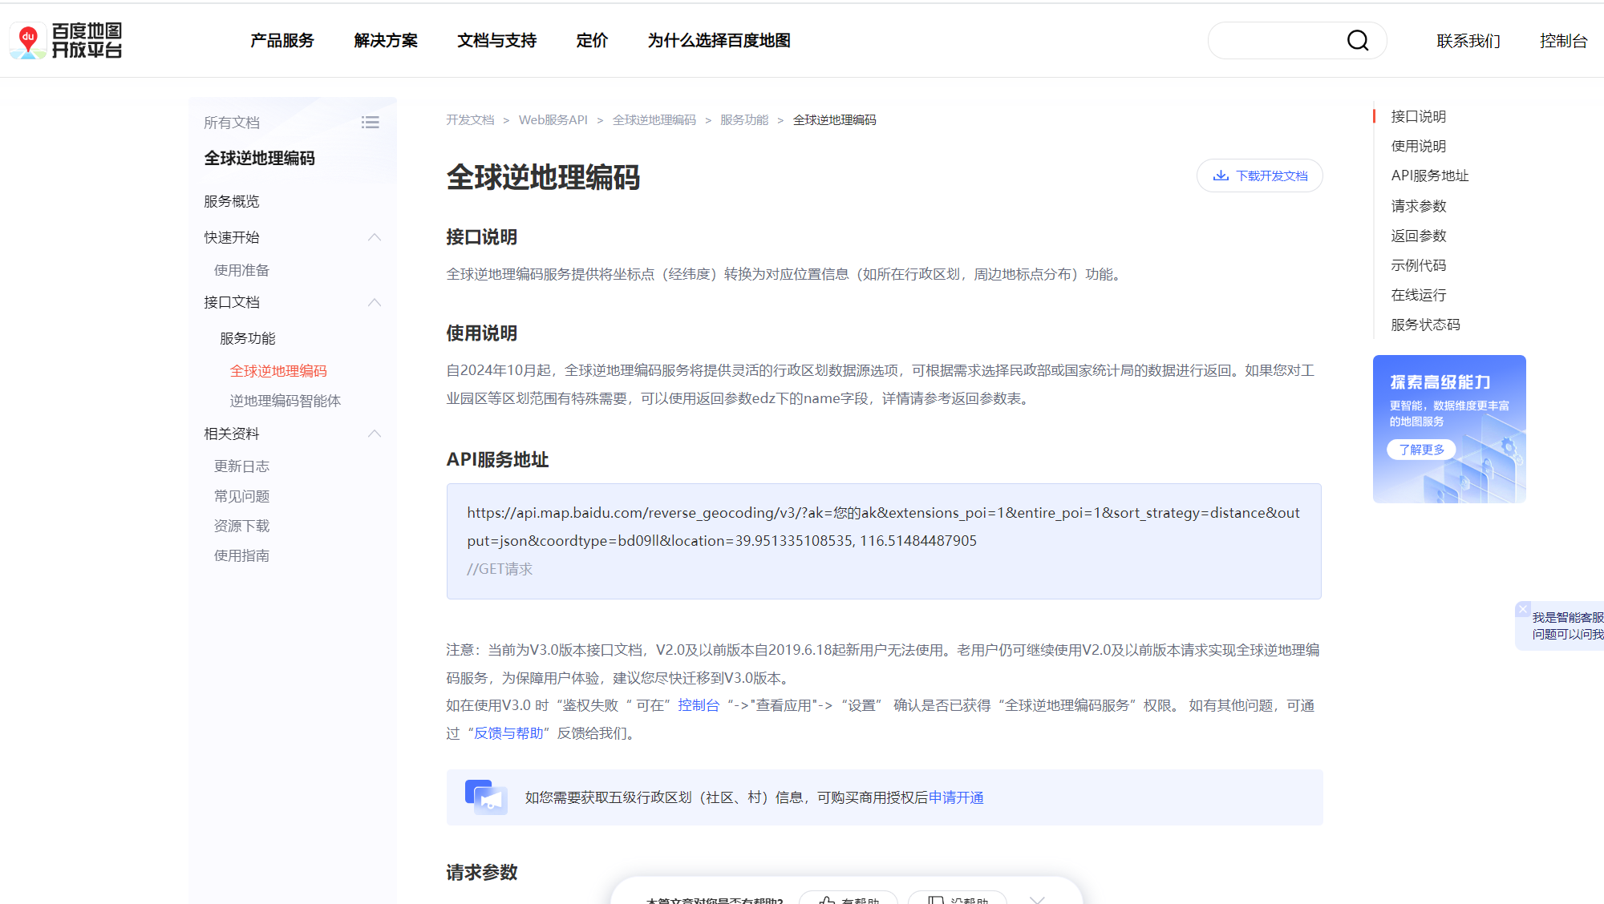The height and width of the screenshot is (904, 1604).
Task: Open 资源下载 in the sidebar
Action: pos(241,526)
